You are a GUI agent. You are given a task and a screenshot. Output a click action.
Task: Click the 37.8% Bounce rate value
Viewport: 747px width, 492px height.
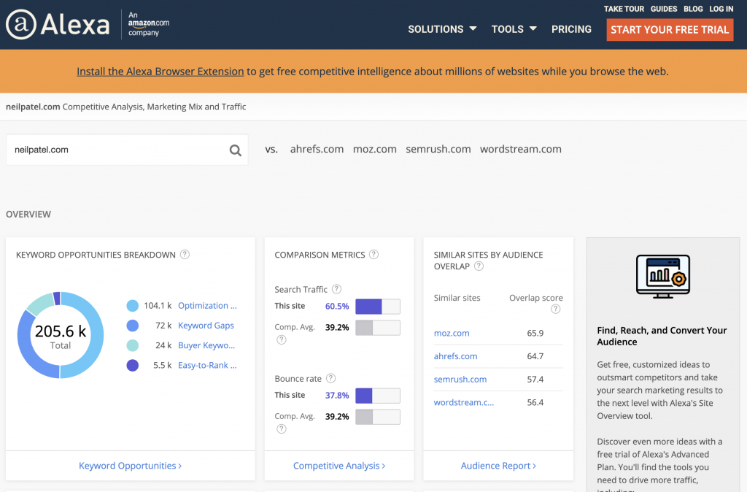click(337, 395)
